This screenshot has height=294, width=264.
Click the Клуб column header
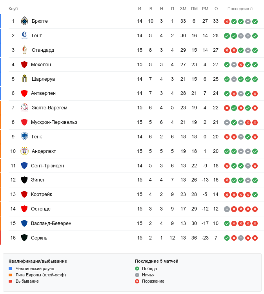[13, 9]
